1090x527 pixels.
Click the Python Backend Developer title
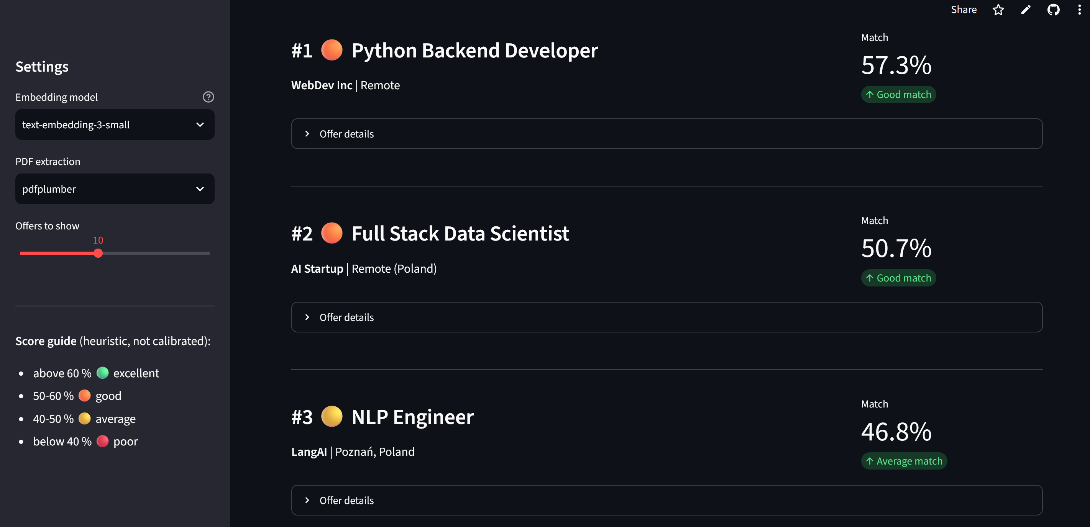[x=475, y=51]
